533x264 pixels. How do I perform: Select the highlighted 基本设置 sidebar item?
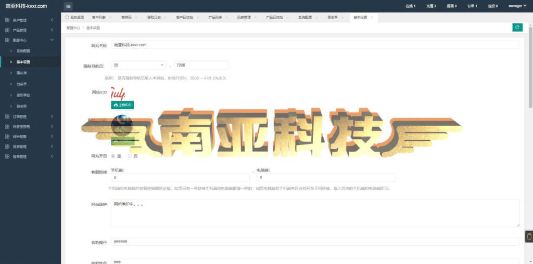pyautogui.click(x=31, y=62)
